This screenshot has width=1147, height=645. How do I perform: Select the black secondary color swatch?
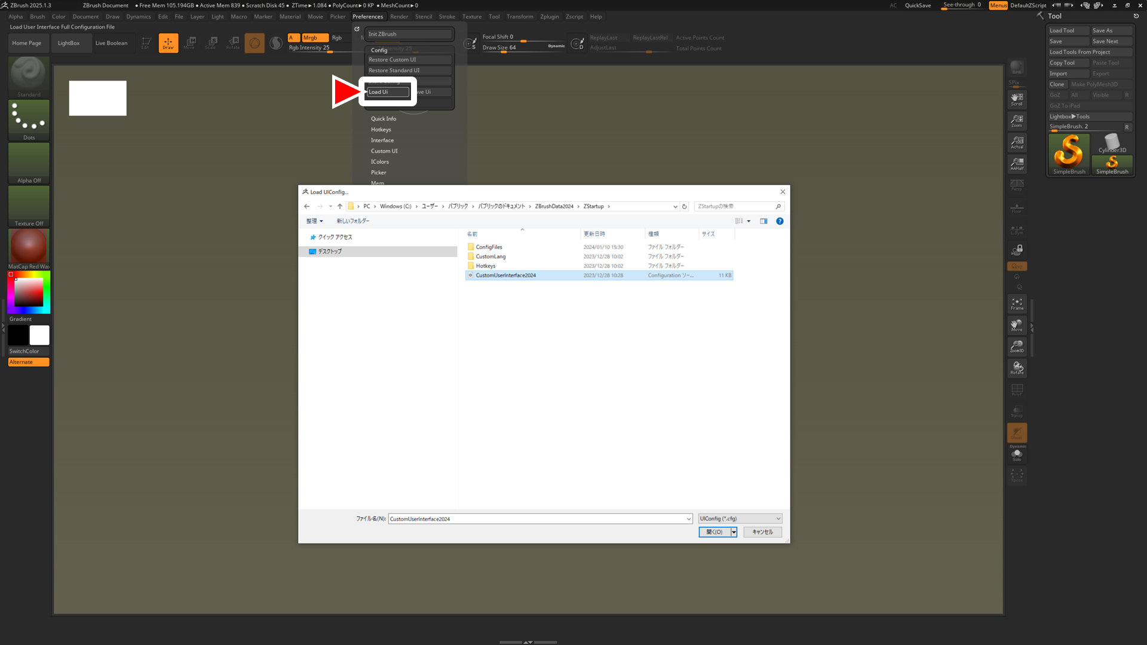[x=18, y=335]
